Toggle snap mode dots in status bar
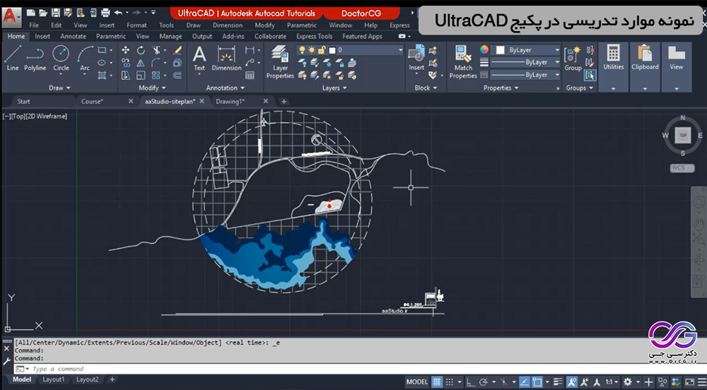Screen dimensions: 707x390 click(x=450, y=382)
